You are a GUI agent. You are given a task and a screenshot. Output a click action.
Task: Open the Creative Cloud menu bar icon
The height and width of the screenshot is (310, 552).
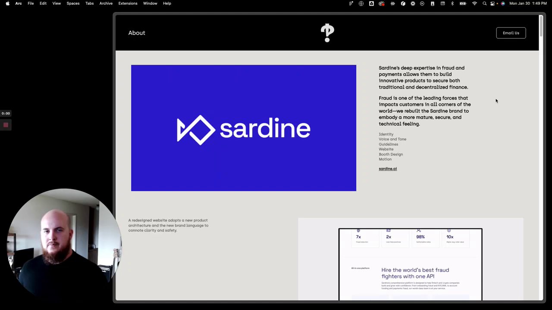(x=382, y=3)
